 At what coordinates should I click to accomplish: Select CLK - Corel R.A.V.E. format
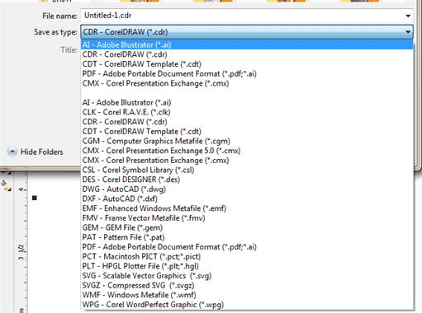point(247,112)
